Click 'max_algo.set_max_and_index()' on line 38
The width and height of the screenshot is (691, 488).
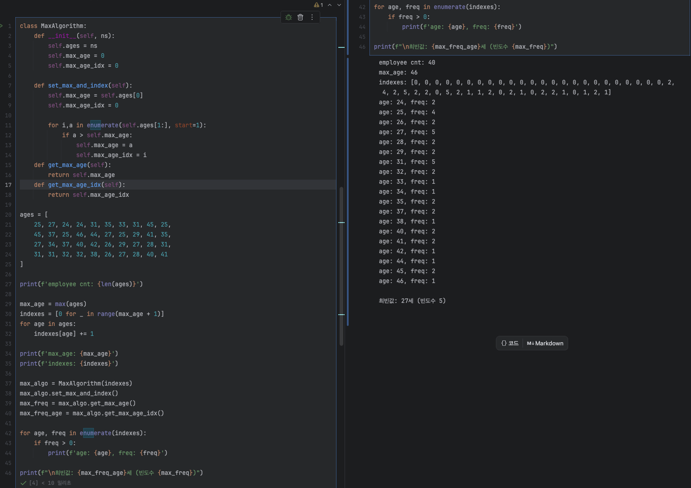[x=69, y=393]
